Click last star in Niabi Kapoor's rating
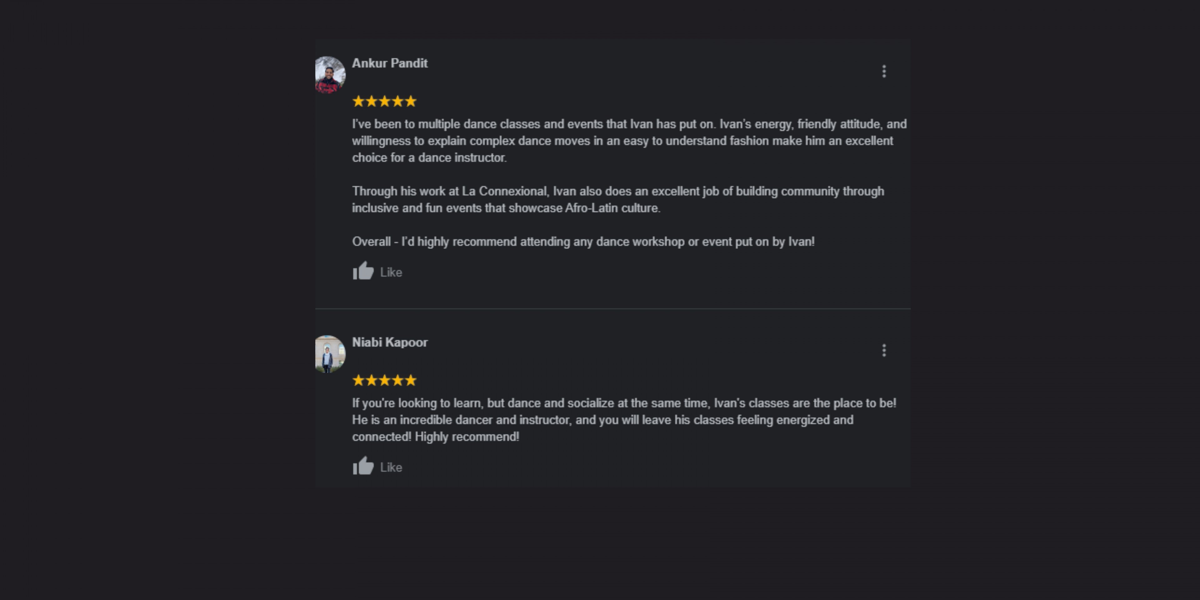The image size is (1200, 600). (410, 381)
